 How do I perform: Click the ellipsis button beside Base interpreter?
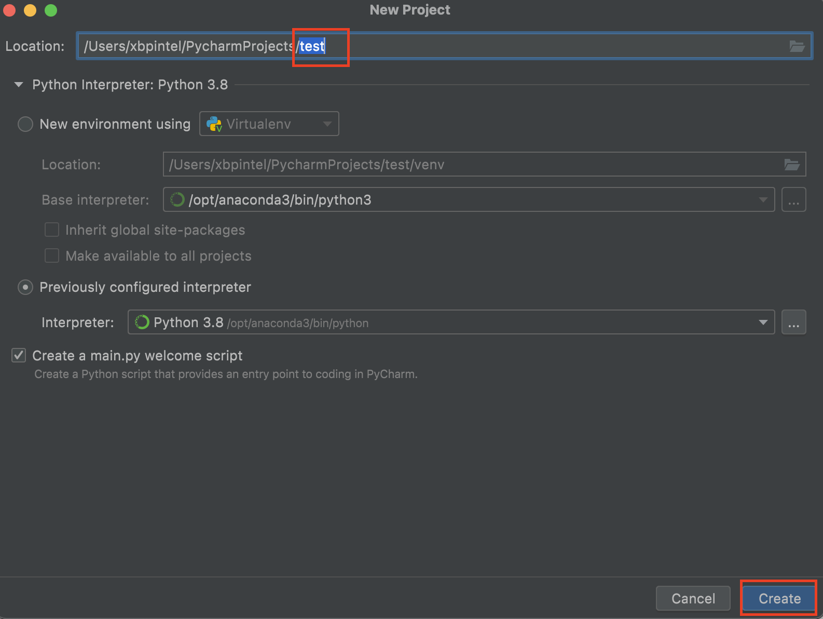794,200
